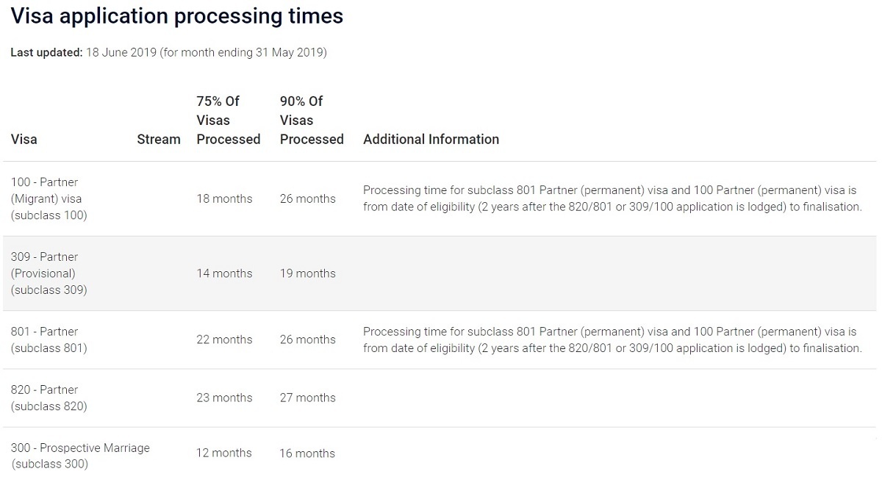Select the 309 - Partner (Provisional) row label
Image resolution: width=882 pixels, height=488 pixels.
point(49,273)
